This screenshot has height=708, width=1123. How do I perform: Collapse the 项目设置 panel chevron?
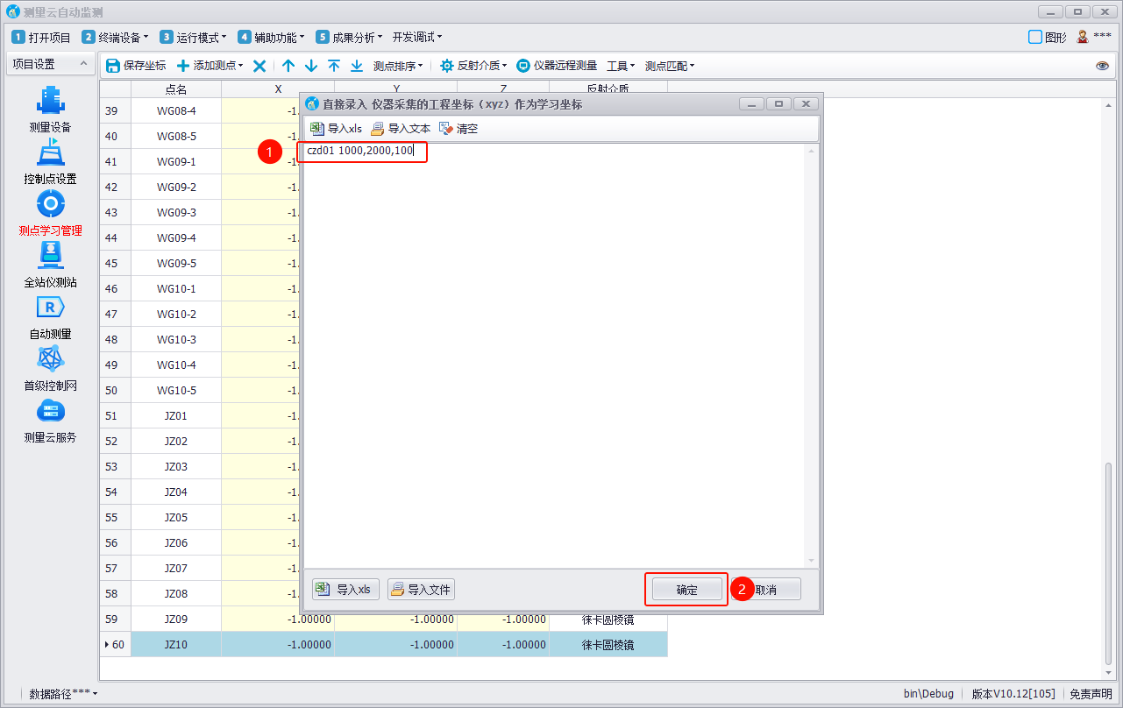point(83,64)
